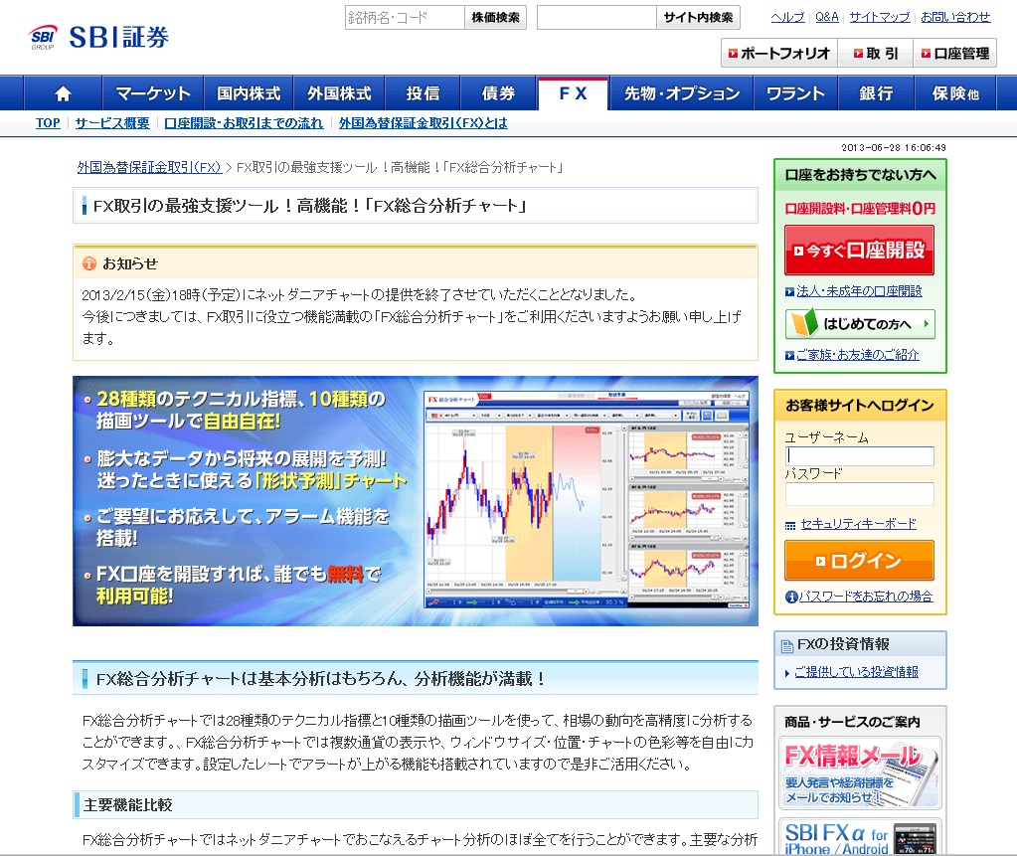Click the 株価検索 button
Viewport: 1017px width, 856px height.
tap(495, 18)
